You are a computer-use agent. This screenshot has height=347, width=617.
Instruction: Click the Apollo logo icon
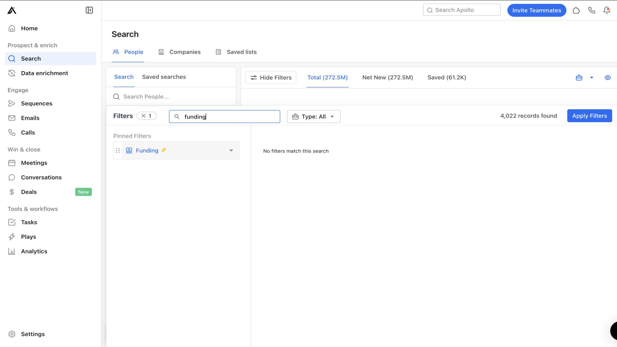12,10
